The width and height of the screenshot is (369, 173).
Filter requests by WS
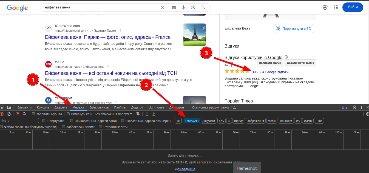coord(298,121)
